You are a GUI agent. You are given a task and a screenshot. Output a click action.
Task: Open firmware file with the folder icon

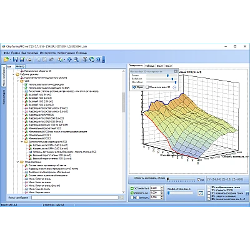6,59
